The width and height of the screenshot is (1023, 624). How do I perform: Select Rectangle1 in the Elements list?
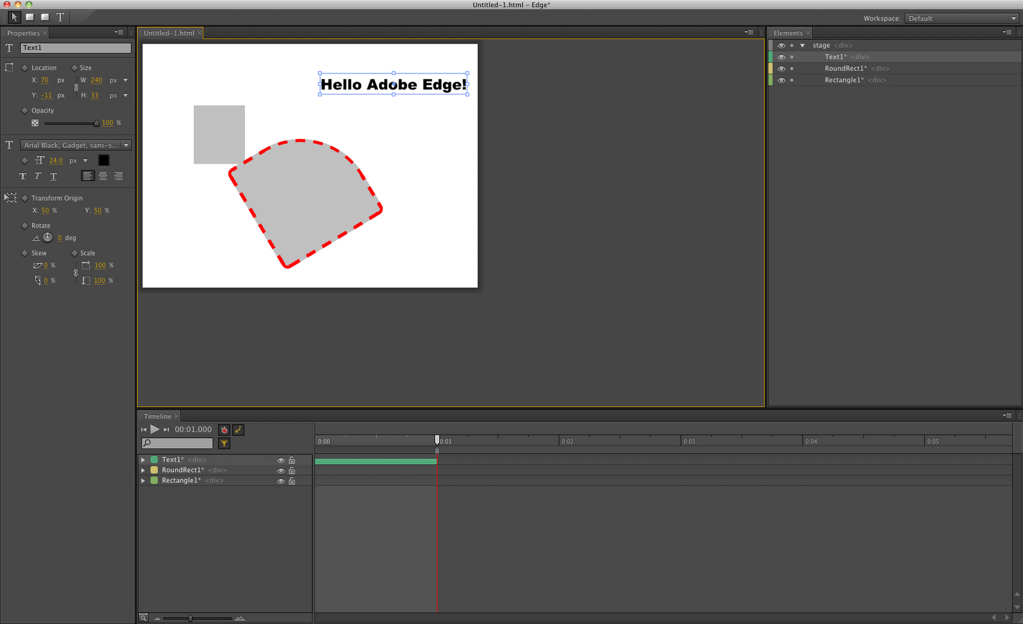pos(843,80)
